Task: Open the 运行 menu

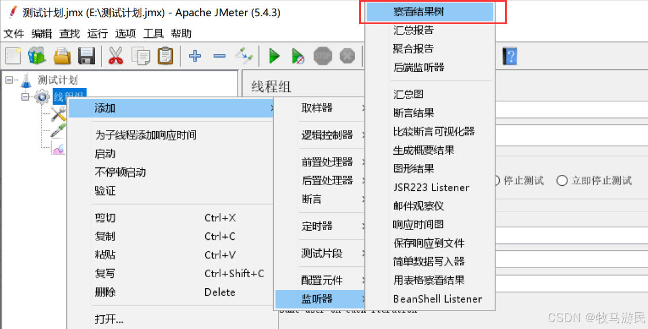Action: point(97,33)
